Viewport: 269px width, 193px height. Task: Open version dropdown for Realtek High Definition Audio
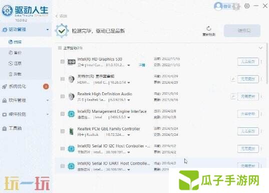(129, 100)
